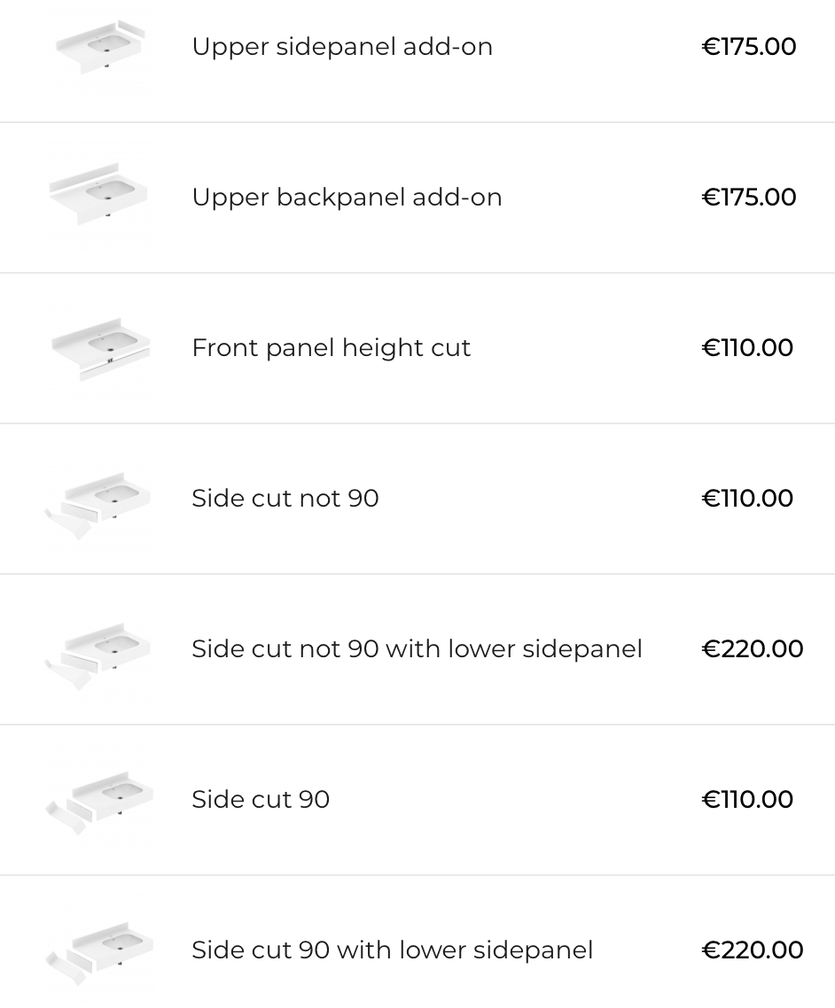Open thumbnail for Side cut 90 with lower sidepanel
Screen dimensions: 835x1008
99,950
